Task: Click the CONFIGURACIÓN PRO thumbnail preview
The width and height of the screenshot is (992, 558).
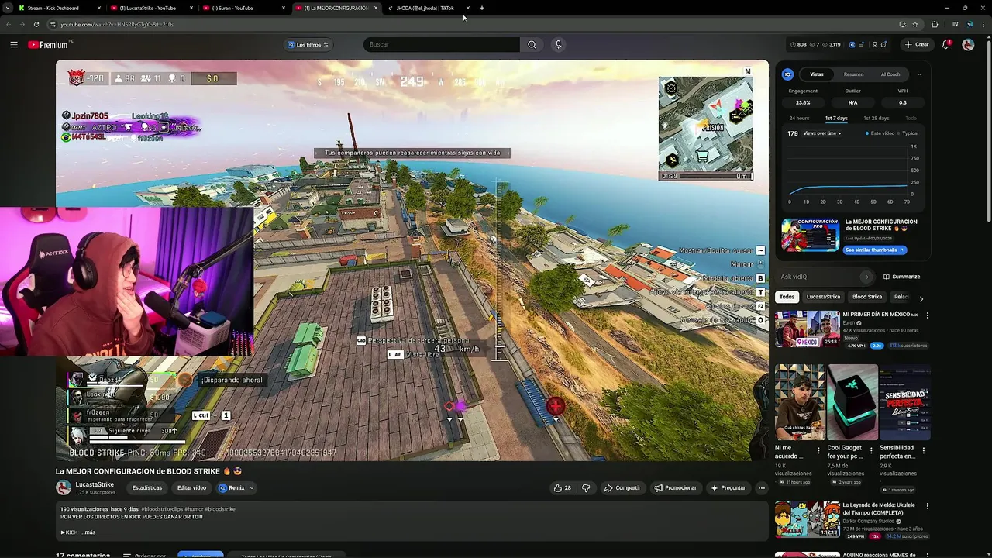Action: (811, 236)
